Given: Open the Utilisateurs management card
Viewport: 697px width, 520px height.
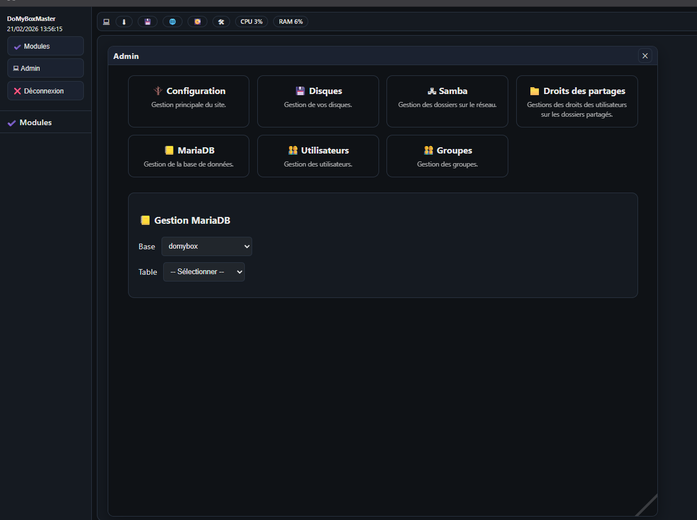Looking at the screenshot, I should click(318, 156).
